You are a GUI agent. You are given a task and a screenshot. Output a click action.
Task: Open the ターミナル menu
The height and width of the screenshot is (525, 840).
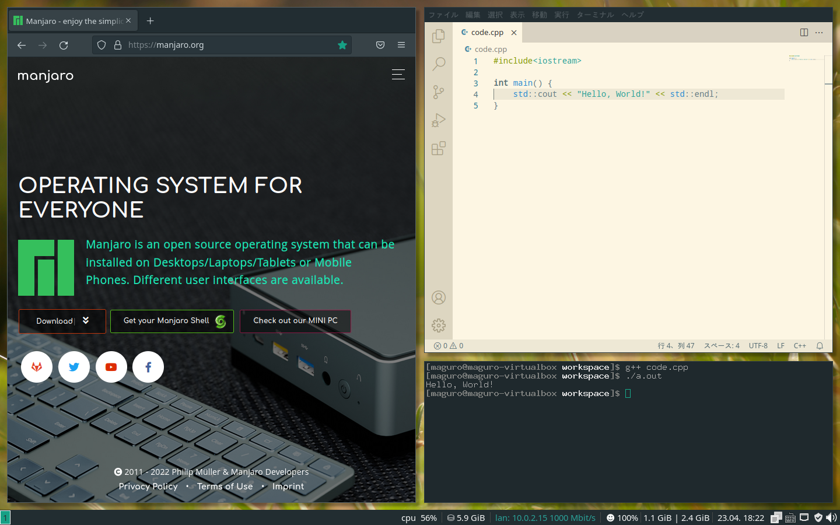595,15
